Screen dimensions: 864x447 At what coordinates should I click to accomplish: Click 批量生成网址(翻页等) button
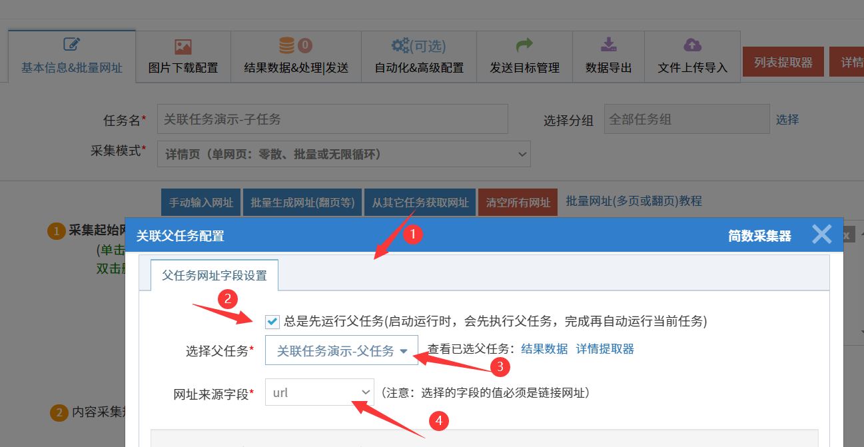[302, 203]
